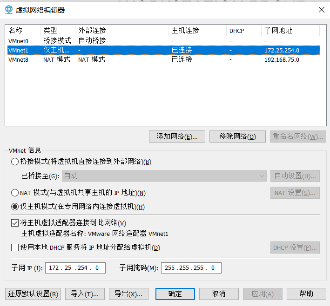Click 已连接 cell in VMnet8 row

182,59
